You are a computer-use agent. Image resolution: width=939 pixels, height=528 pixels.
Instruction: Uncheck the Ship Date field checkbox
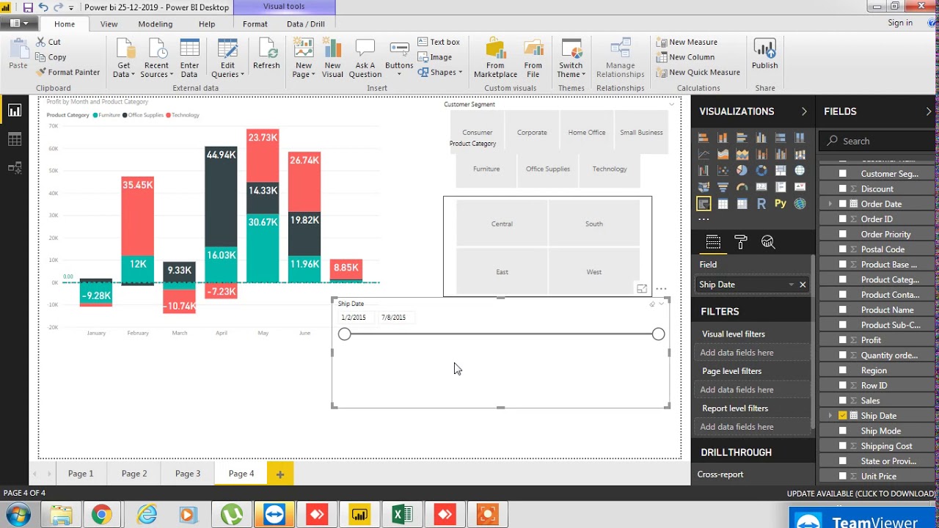[x=843, y=416]
